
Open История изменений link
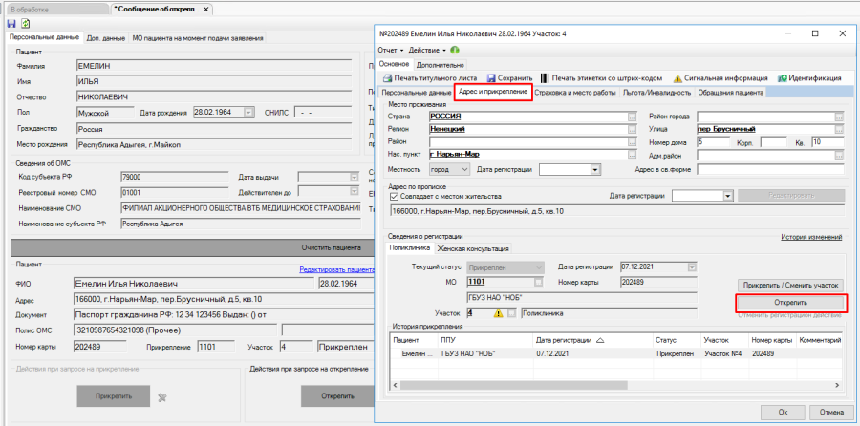point(810,236)
